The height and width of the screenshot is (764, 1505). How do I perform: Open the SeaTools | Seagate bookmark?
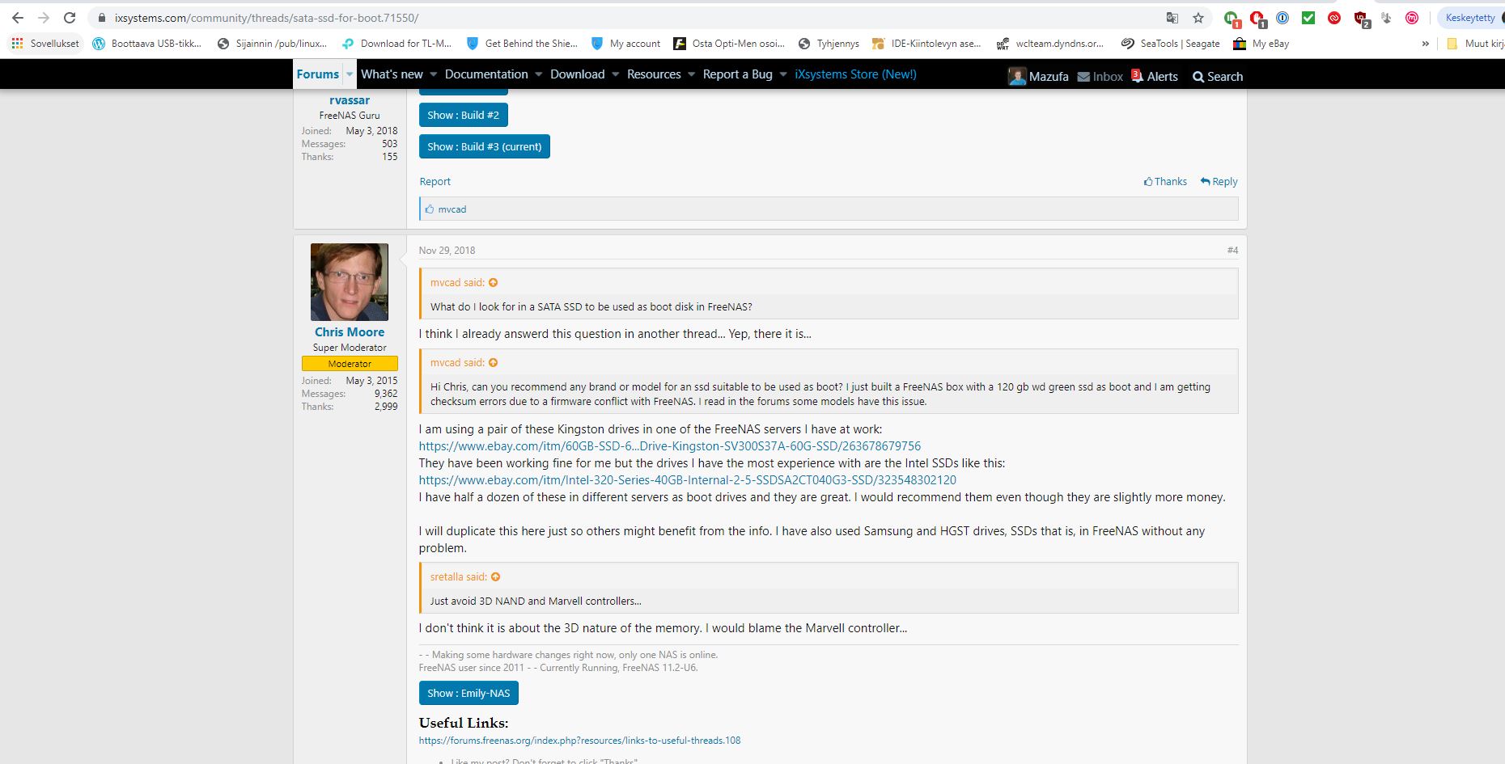1171,44
